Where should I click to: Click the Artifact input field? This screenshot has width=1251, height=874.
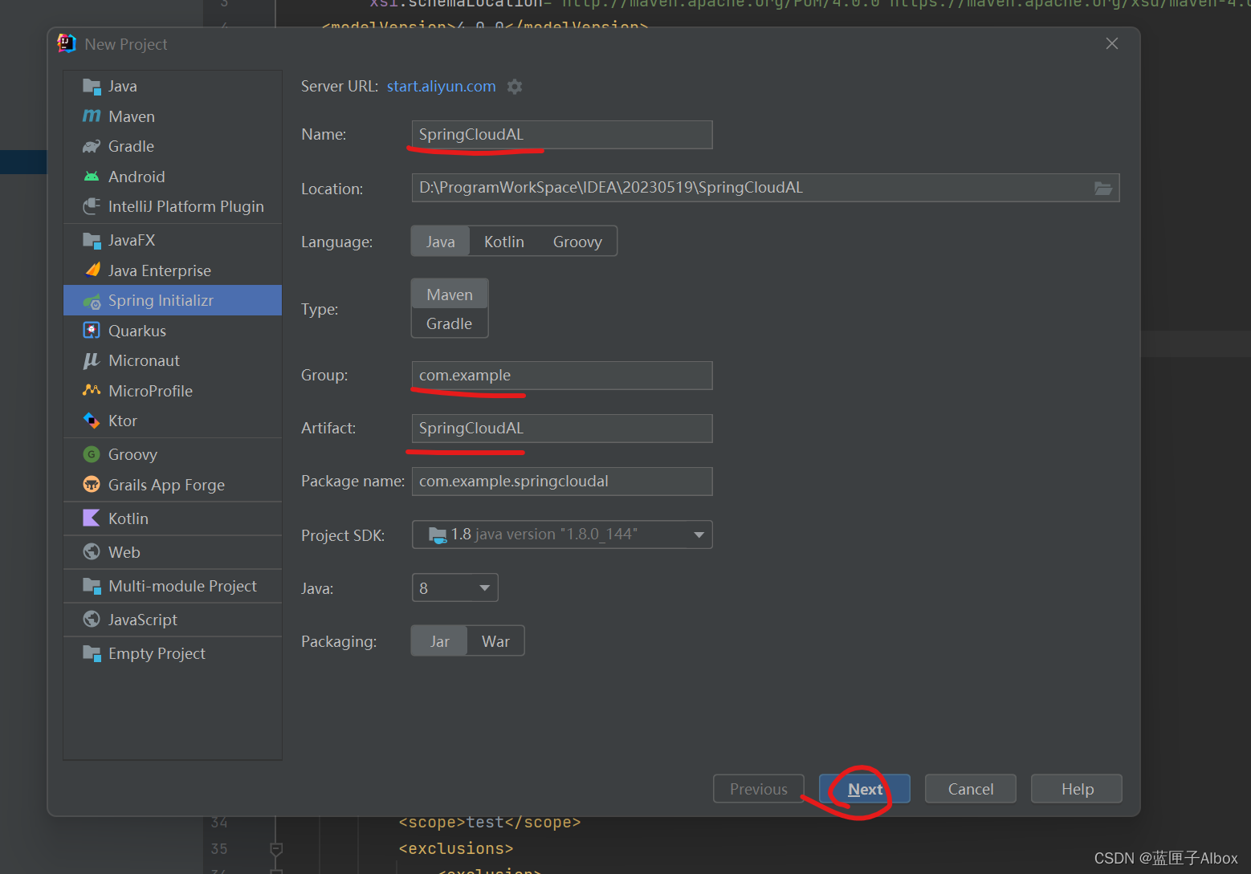(562, 429)
